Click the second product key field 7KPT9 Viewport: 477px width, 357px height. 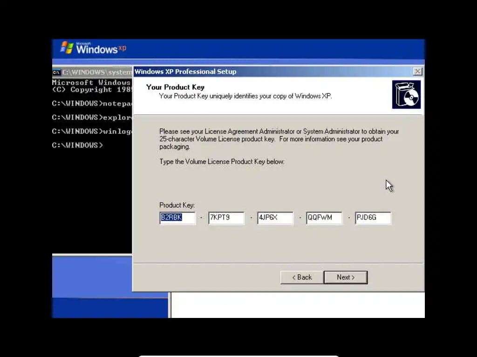click(x=226, y=218)
